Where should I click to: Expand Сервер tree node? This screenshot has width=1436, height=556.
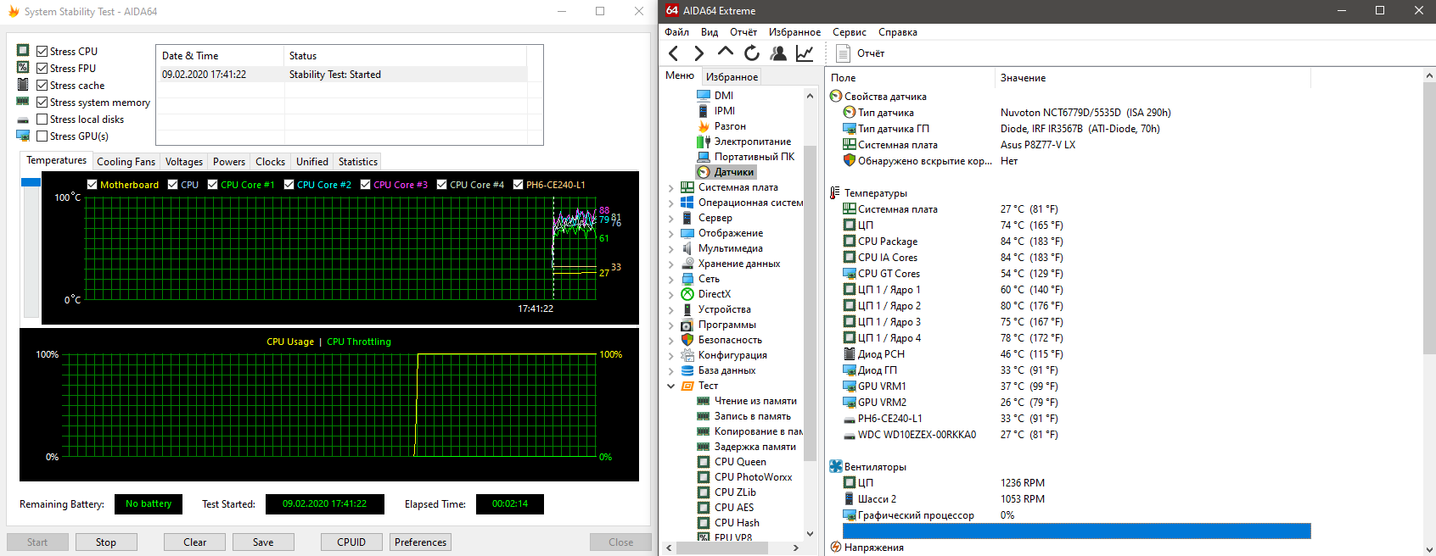pyautogui.click(x=670, y=219)
